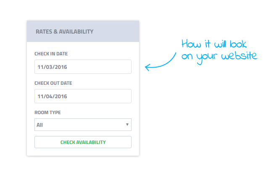Click the ROOM TYPE label

click(x=47, y=112)
